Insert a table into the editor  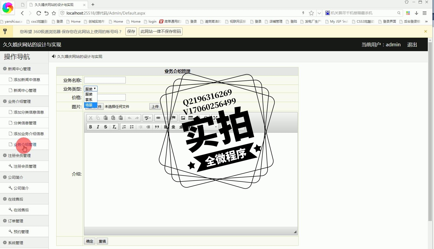(x=191, y=118)
